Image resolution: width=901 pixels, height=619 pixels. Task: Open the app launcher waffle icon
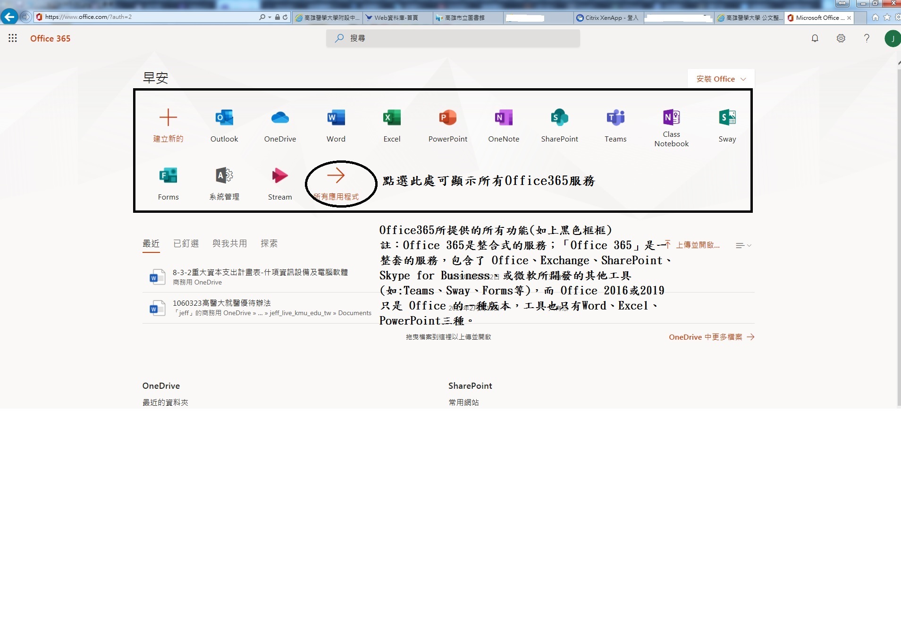click(x=13, y=38)
